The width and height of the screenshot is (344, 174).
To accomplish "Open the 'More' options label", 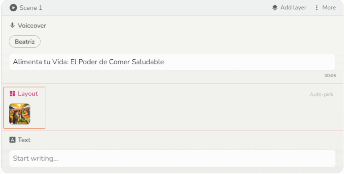I will [x=329, y=8].
